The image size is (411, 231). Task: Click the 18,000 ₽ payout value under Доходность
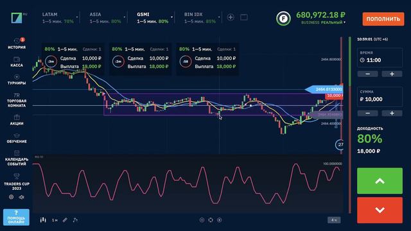(x=369, y=151)
